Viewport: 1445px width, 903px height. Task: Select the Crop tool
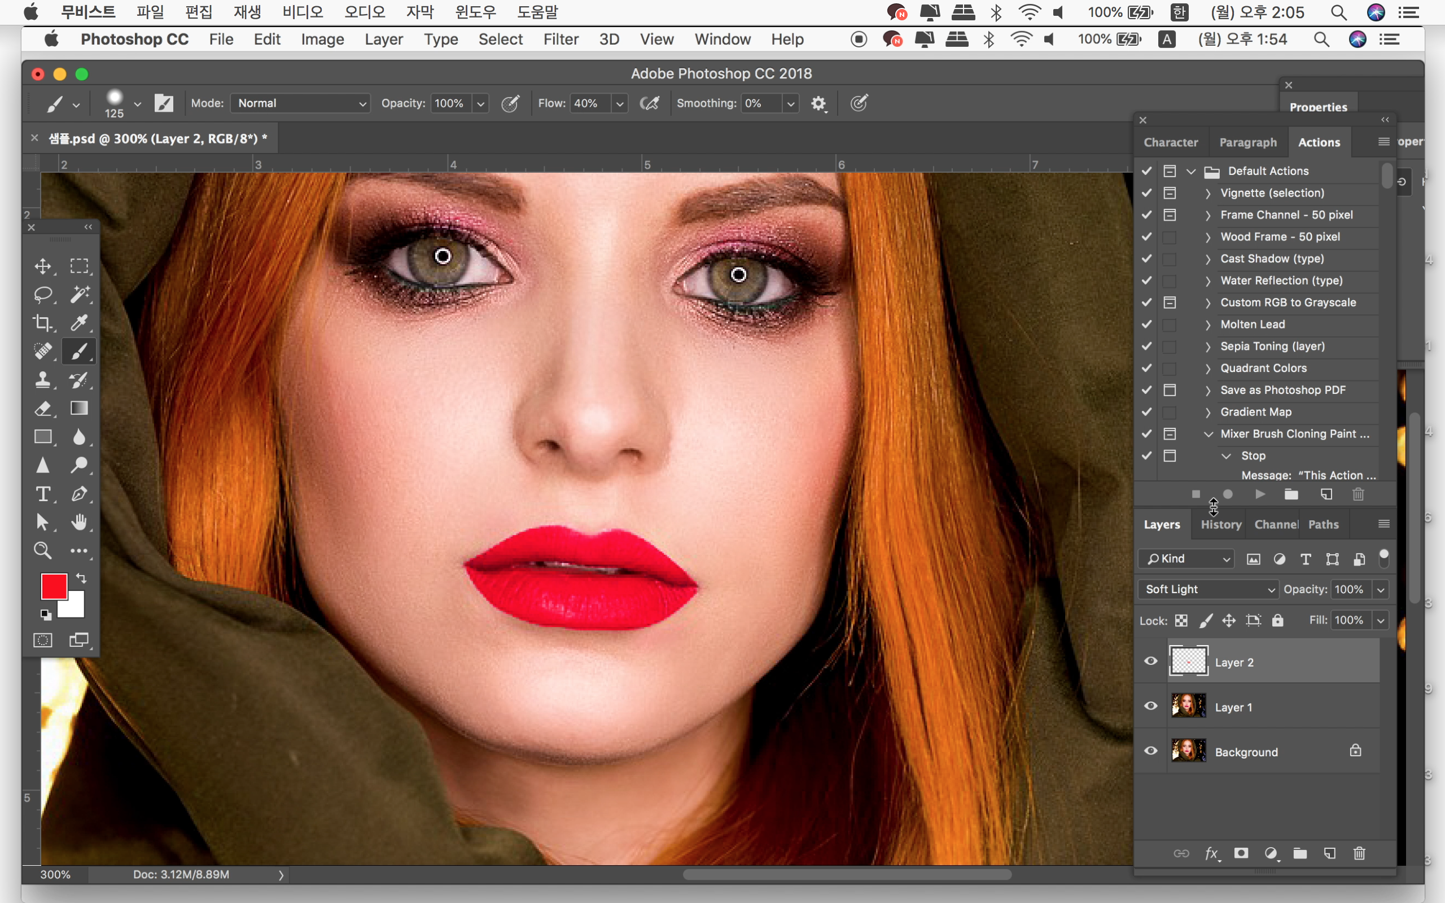pyautogui.click(x=42, y=323)
